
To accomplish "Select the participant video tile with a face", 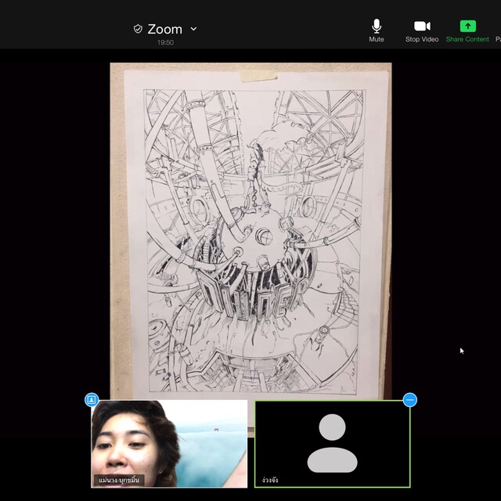I will (169, 444).
